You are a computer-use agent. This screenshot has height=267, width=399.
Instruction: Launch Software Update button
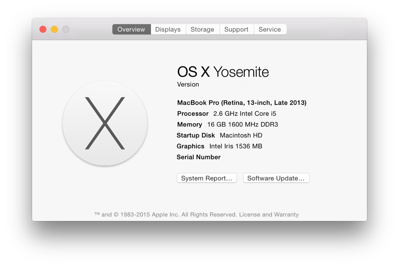click(276, 178)
